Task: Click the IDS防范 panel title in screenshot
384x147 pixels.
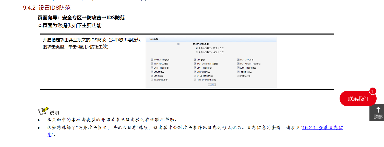Action: 154,40
